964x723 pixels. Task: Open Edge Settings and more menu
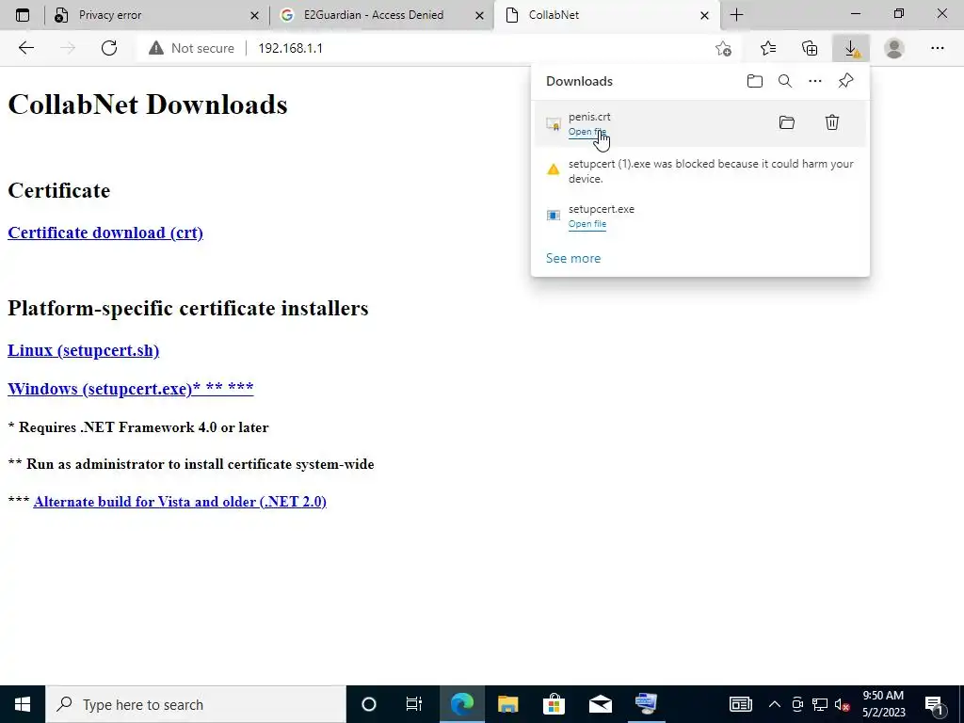(x=937, y=48)
